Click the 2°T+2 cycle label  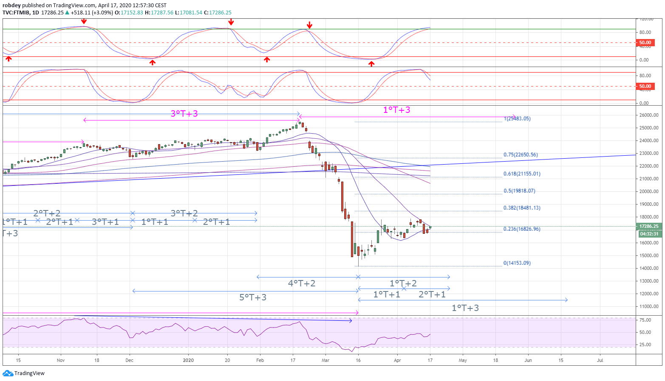[x=47, y=213]
